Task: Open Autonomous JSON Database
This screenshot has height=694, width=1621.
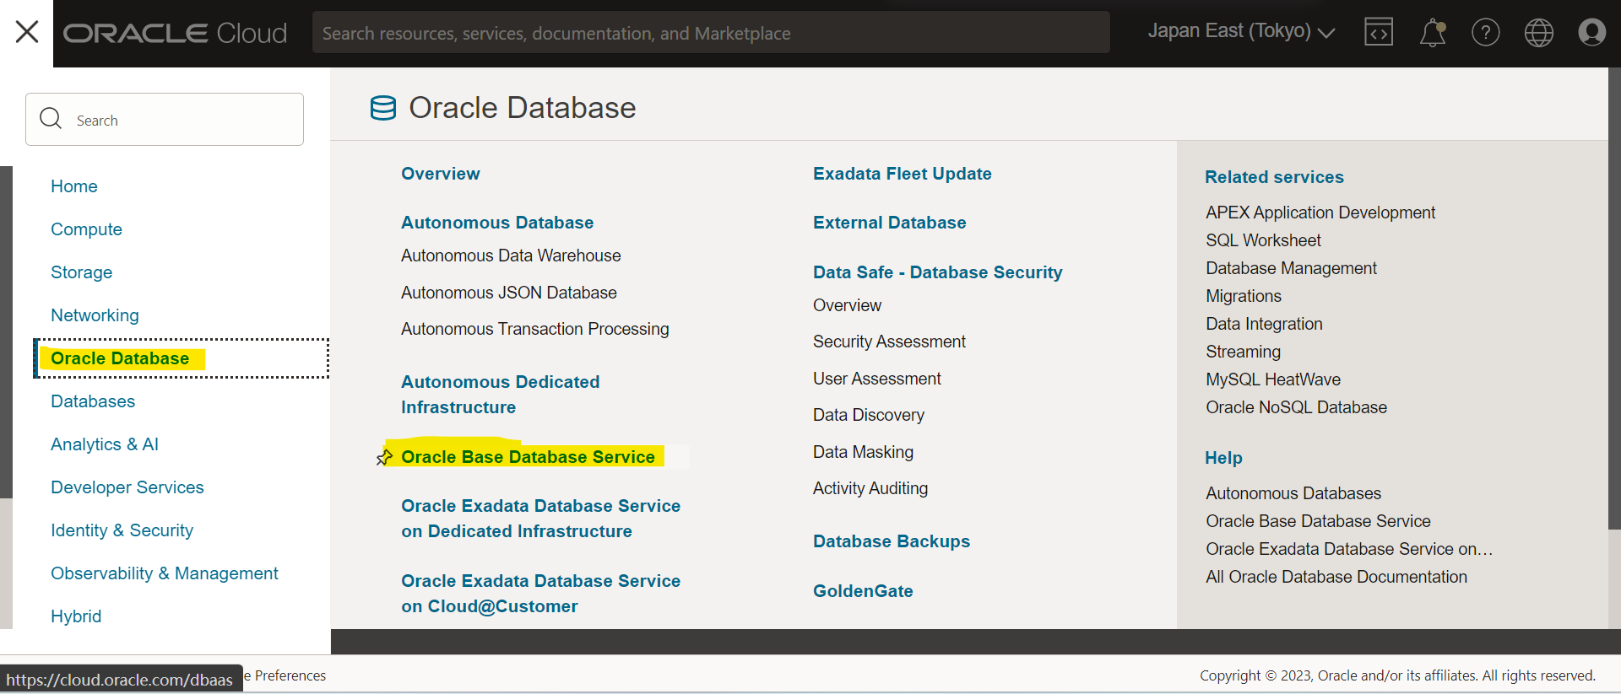Action: coord(509,293)
